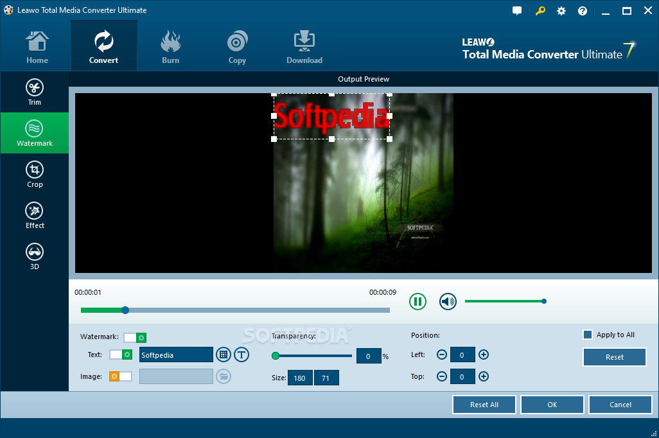This screenshot has width=659, height=438.
Task: Click the Top position value field
Action: [x=462, y=376]
